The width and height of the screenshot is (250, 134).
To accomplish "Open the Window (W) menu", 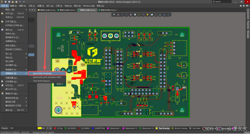I will tap(89, 6).
